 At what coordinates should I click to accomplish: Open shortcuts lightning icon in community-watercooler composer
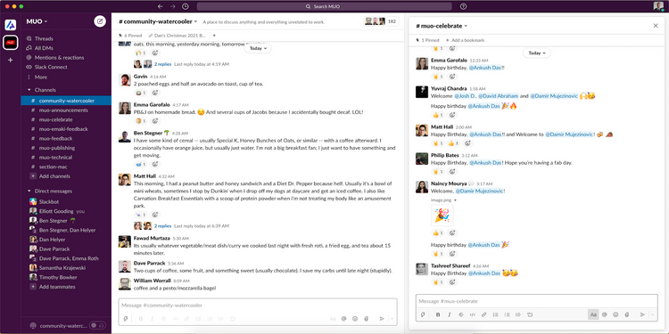[126, 319]
